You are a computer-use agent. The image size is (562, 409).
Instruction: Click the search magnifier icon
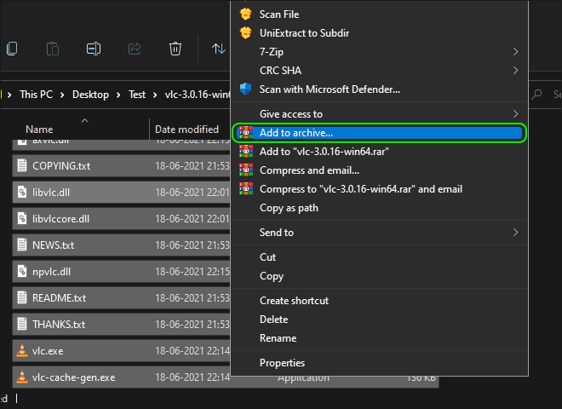536,95
